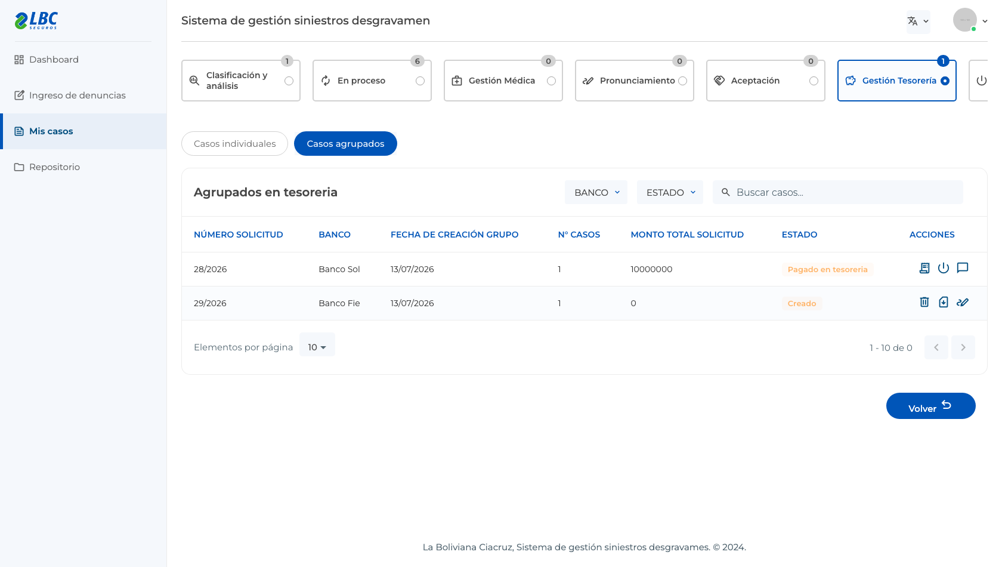Viewport: 1002px width, 567px height.
Task: Select the En proceso stage radio button
Action: click(x=420, y=81)
